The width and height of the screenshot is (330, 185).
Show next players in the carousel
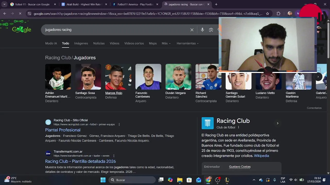(318, 77)
